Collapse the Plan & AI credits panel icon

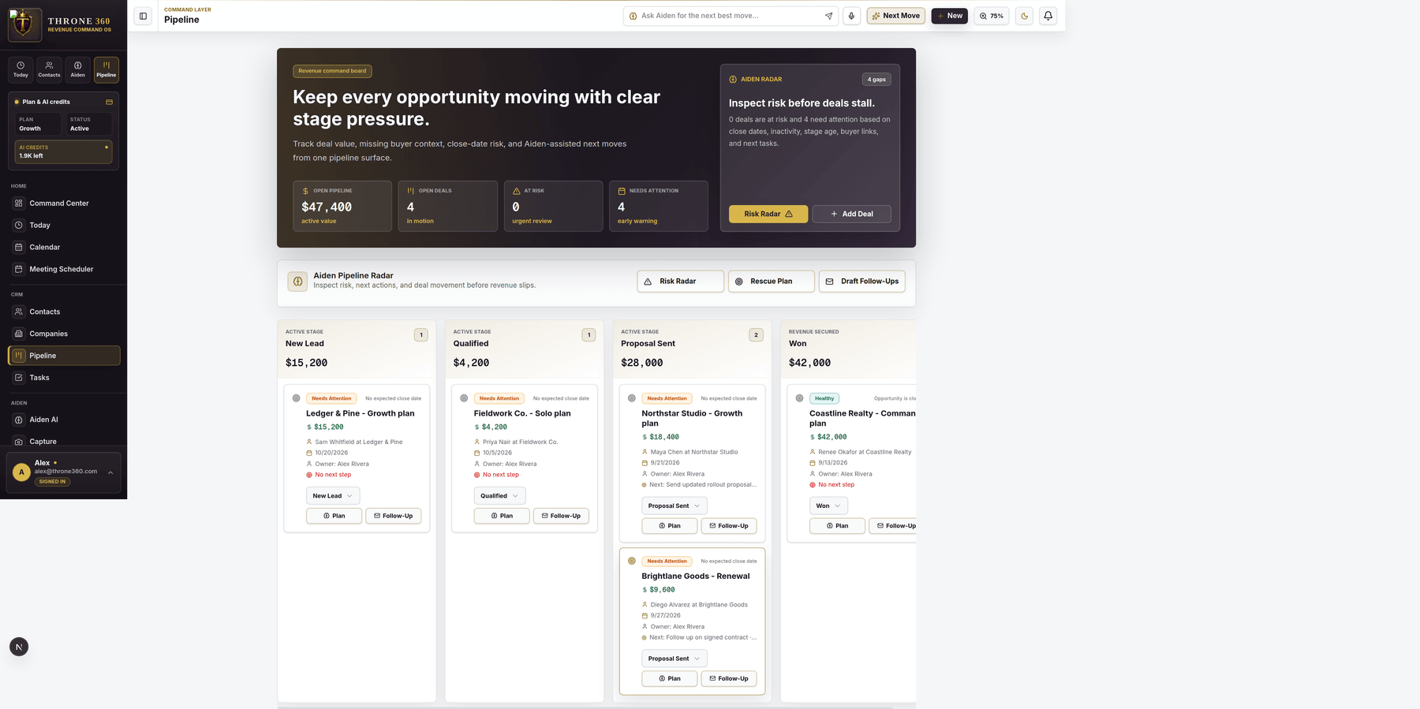point(109,102)
